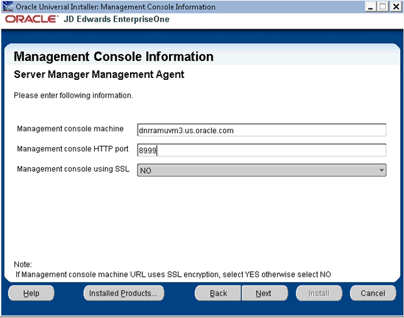Focus the Management console HTTP port field
The width and height of the screenshot is (404, 318).
(x=262, y=150)
